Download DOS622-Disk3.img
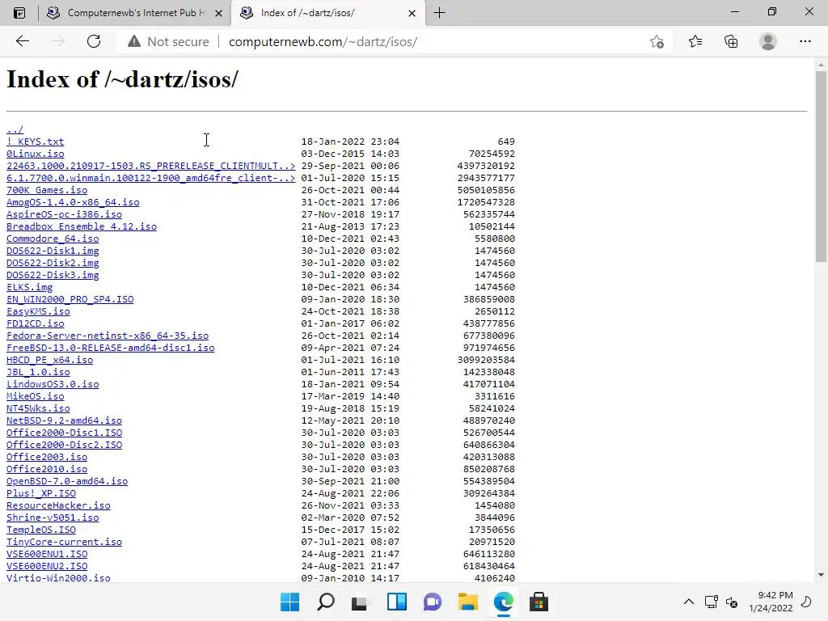Image resolution: width=828 pixels, height=621 pixels. [53, 275]
